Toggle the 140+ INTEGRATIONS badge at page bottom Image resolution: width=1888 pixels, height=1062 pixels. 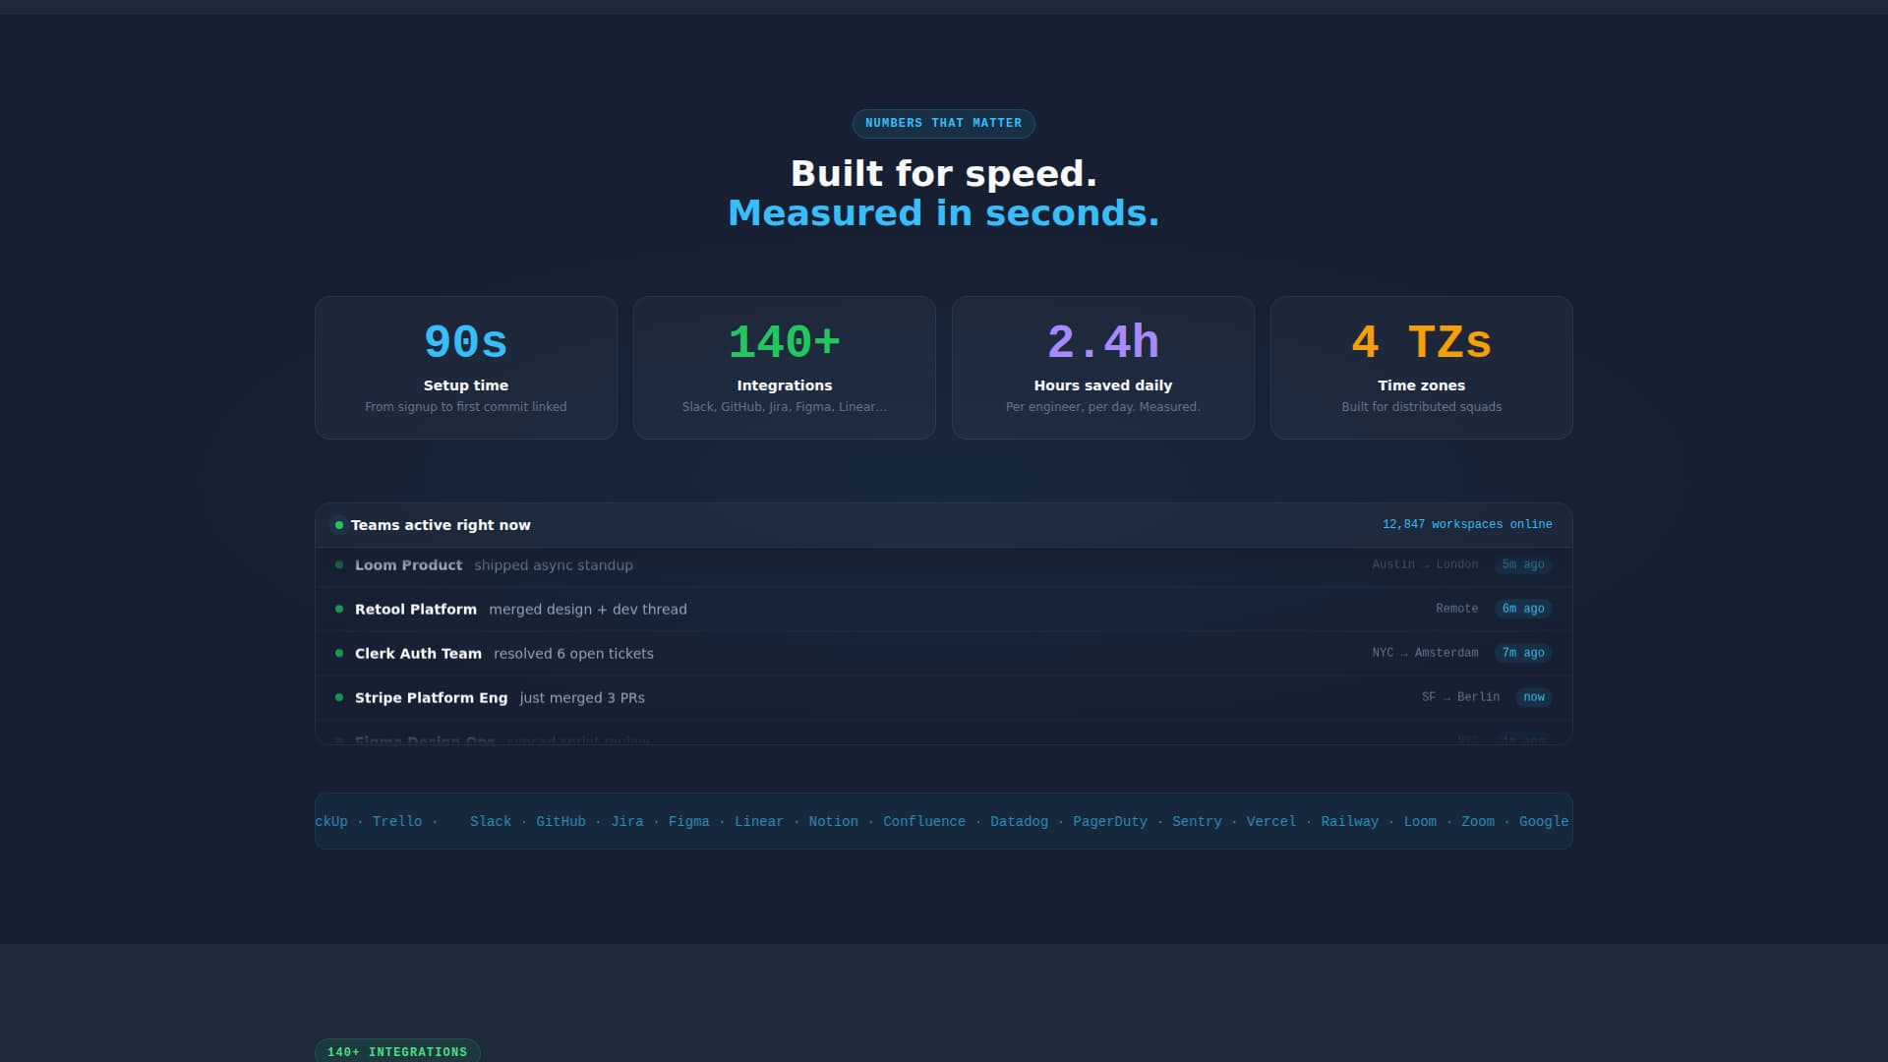(x=397, y=1051)
